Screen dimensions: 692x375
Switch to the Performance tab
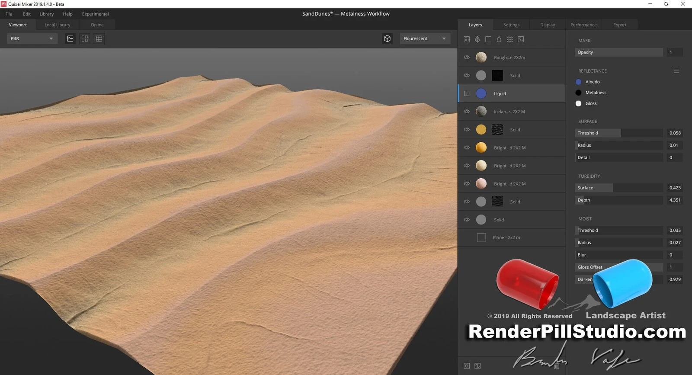click(583, 25)
